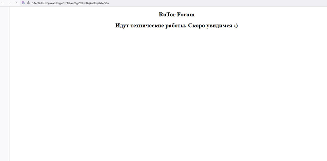Click the narrow gray left sidebar strip
Screen dimensions: 327x161
[5, 82]
